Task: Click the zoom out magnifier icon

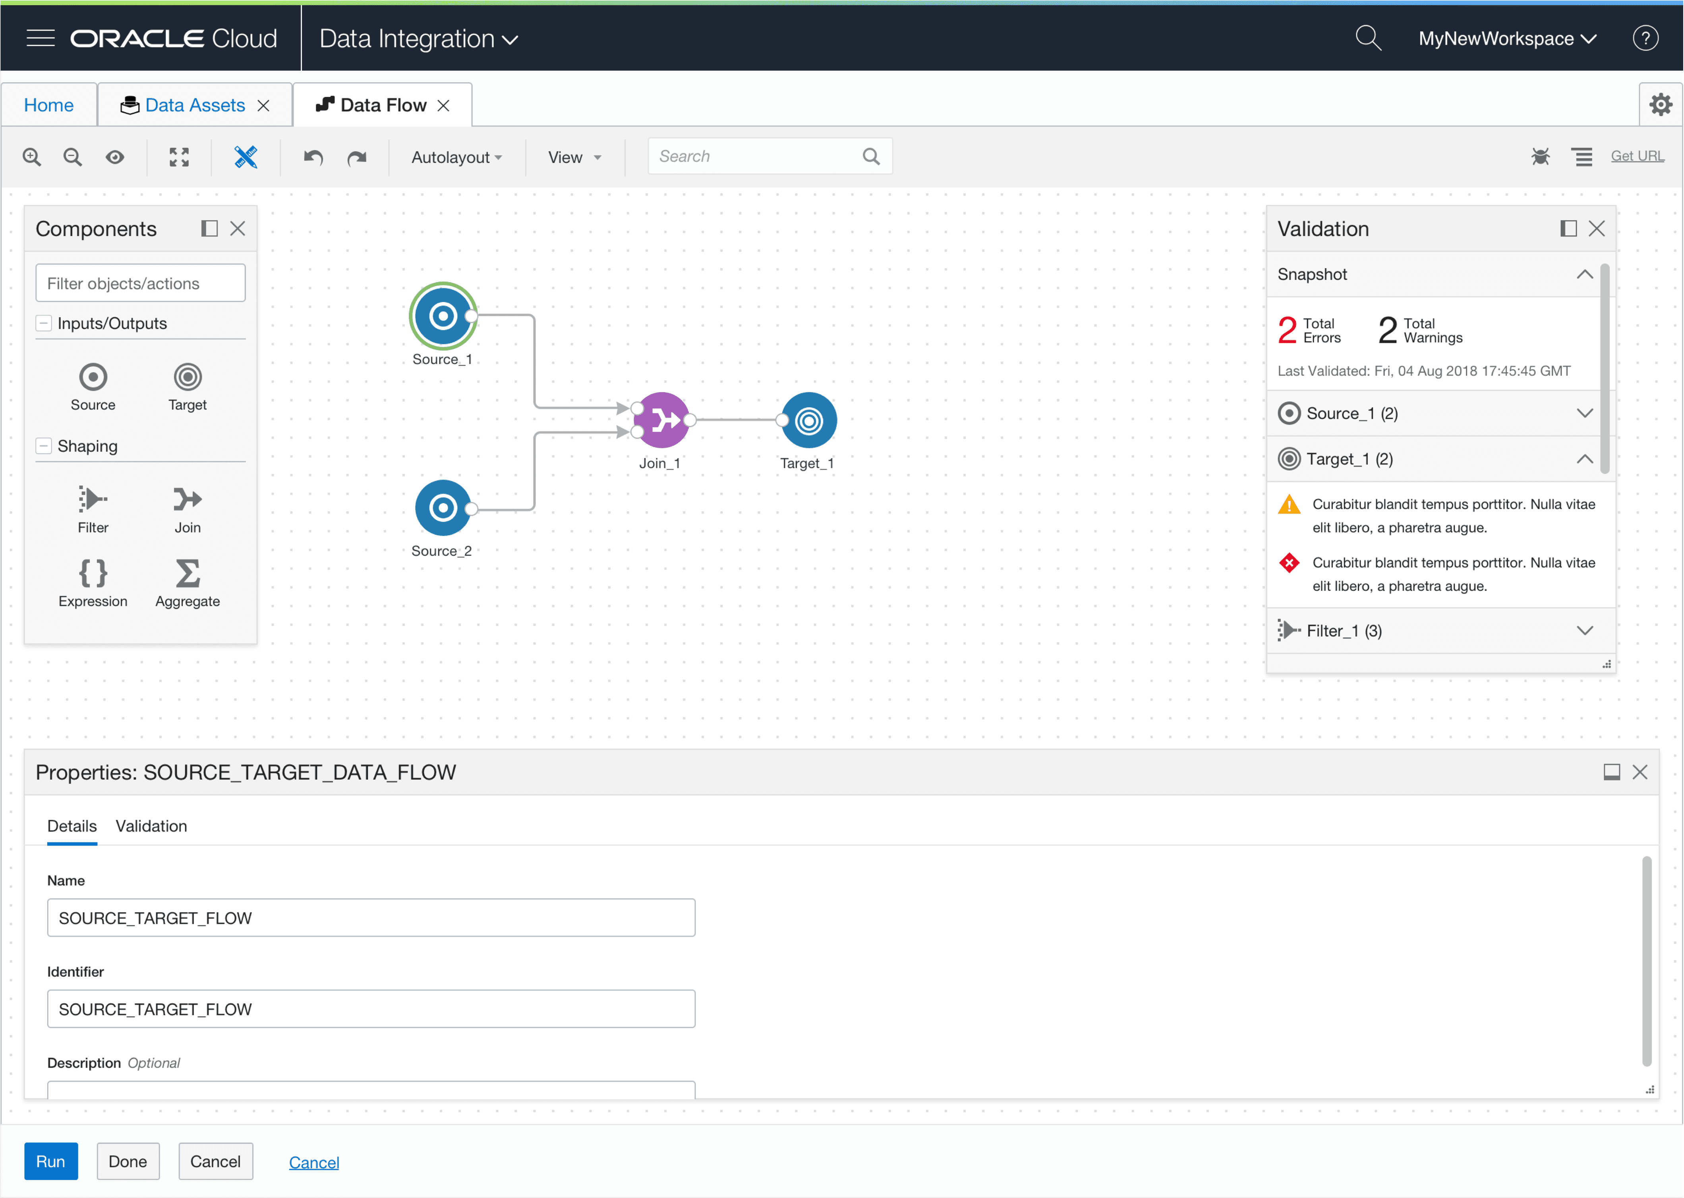Action: (73, 157)
